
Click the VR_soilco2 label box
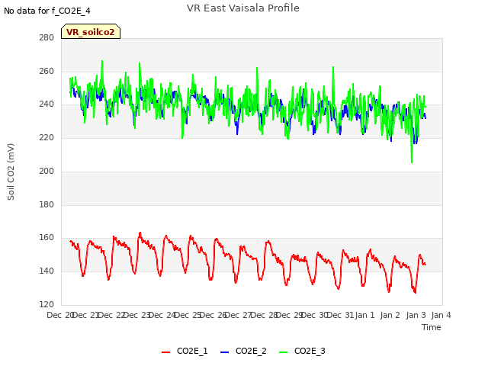[91, 31]
